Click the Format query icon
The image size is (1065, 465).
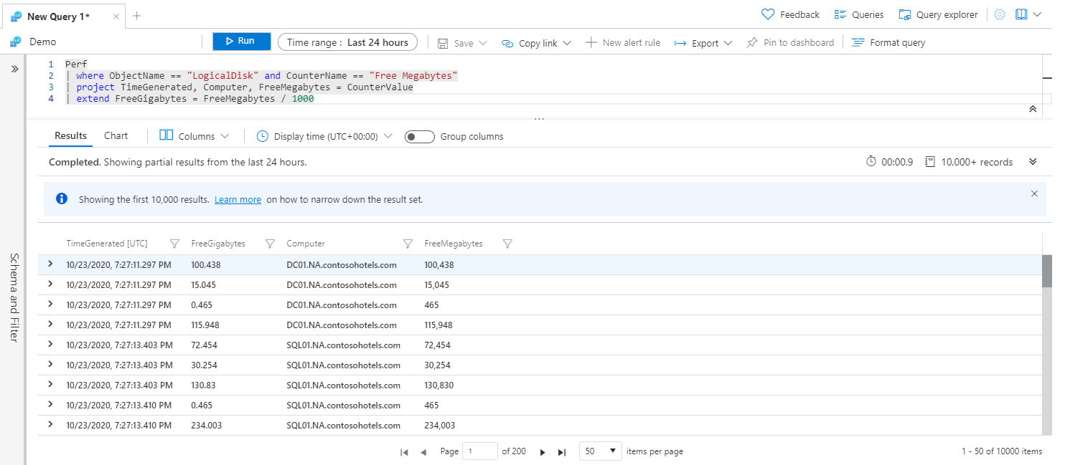857,43
